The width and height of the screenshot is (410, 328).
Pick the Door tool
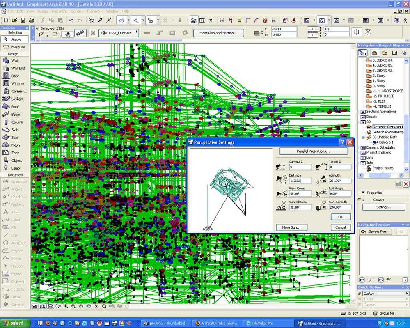point(15,76)
